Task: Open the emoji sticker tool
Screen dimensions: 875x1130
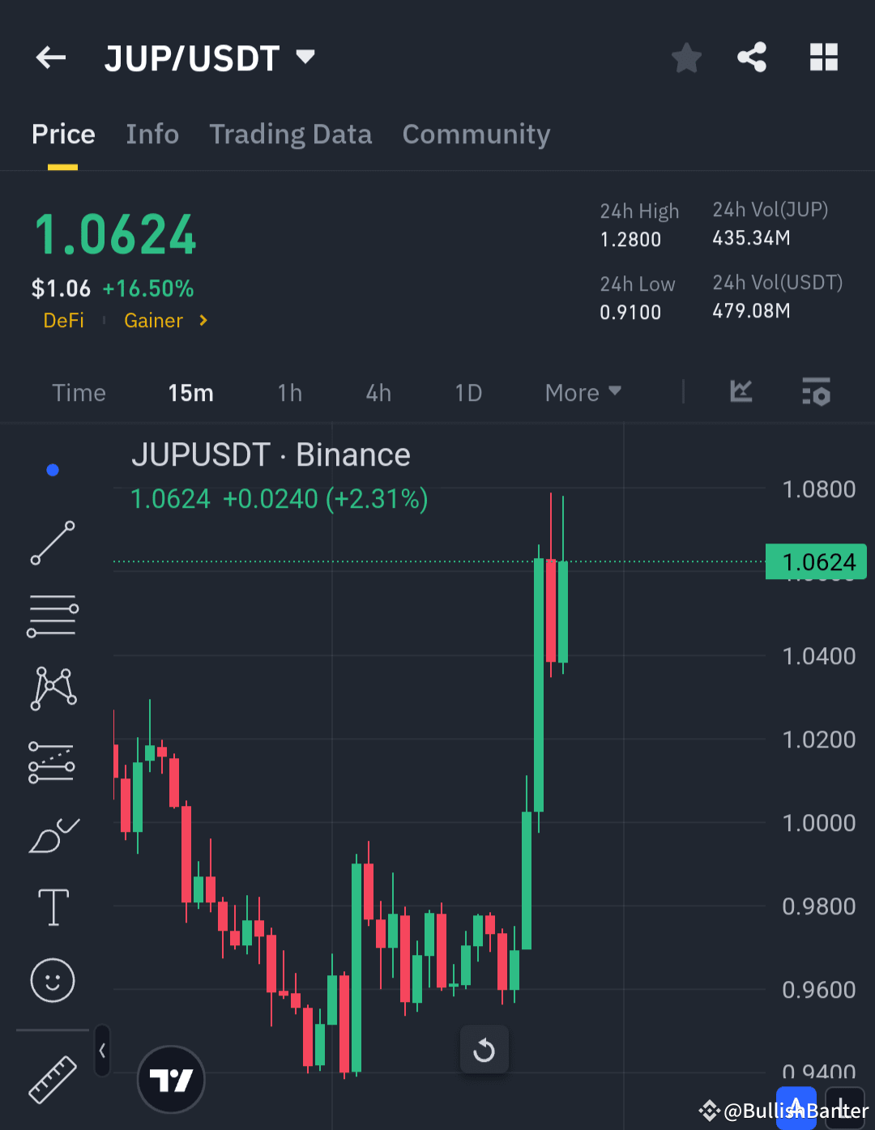Action: (x=52, y=980)
